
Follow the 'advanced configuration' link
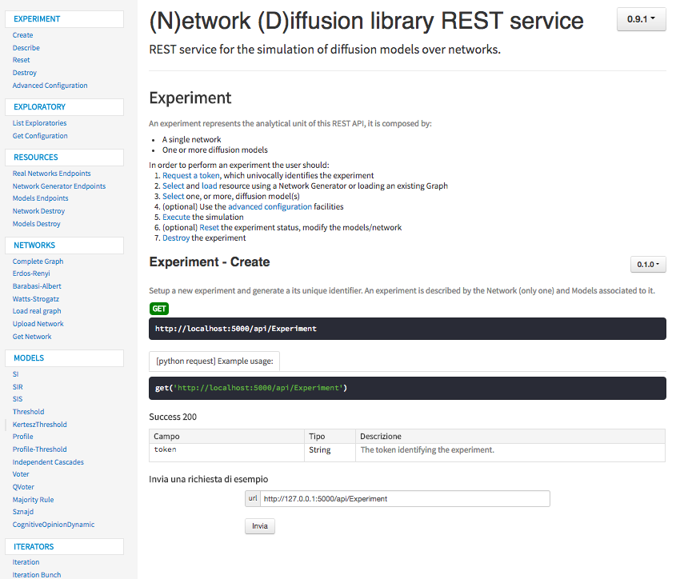pyautogui.click(x=270, y=206)
